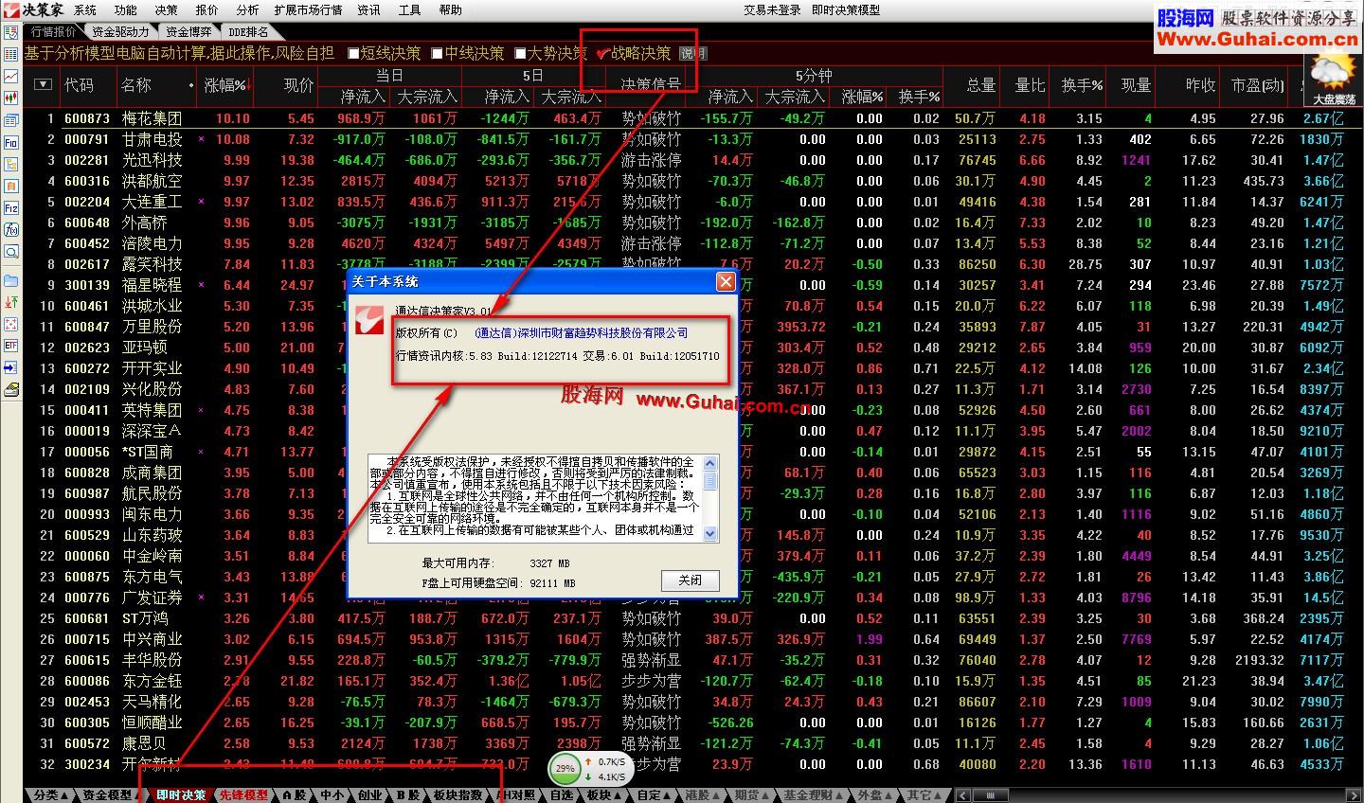Open the table column dropdown arrow
This screenshot has width=1364, height=803.
click(x=42, y=84)
